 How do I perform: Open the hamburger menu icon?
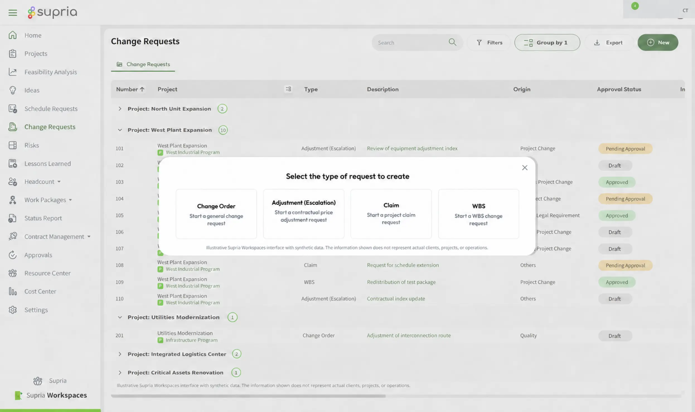[x=13, y=13]
